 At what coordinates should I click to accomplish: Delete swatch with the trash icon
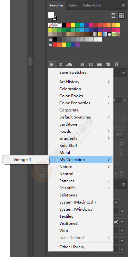116,64
